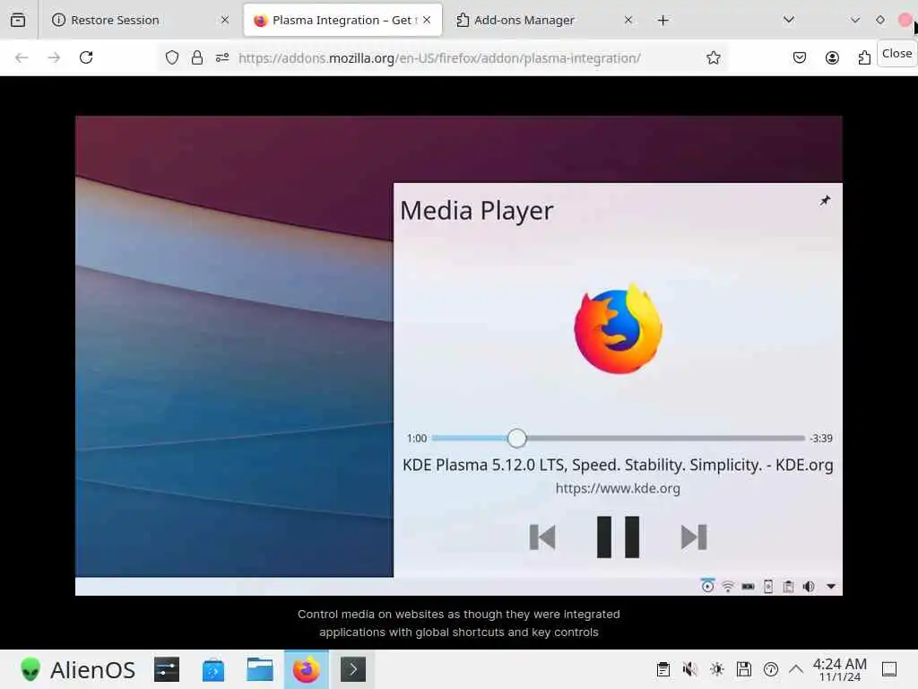Close the Add-ons Manager tab
918x689 pixels.
tap(628, 20)
